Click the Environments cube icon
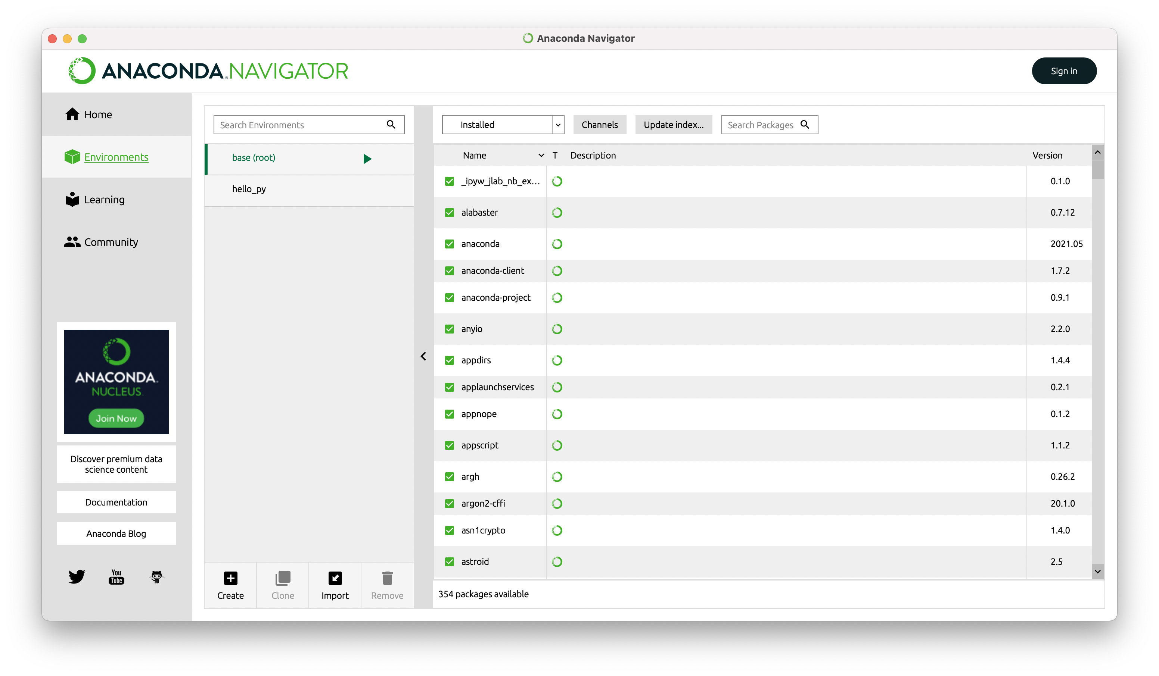This screenshot has width=1159, height=676. (x=72, y=157)
